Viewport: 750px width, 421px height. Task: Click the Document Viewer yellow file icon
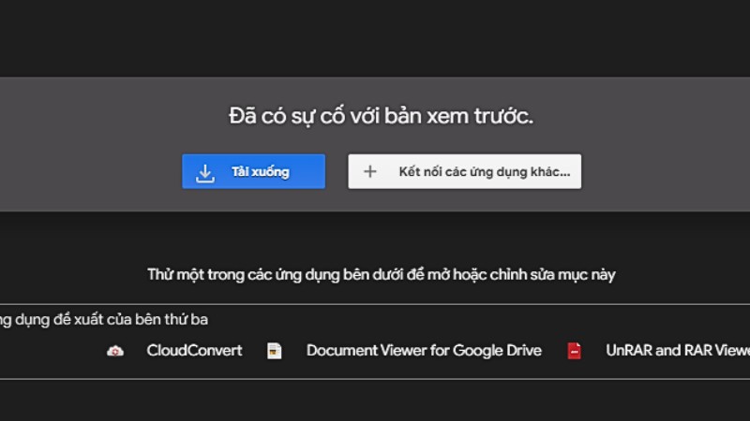(274, 351)
